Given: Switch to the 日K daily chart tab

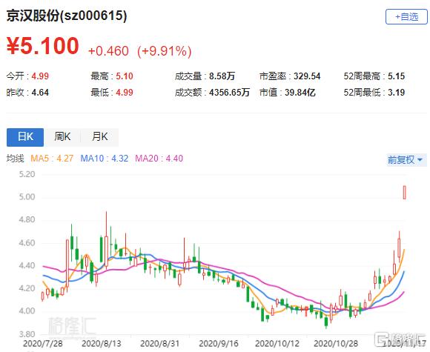Looking at the screenshot, I should pos(25,137).
